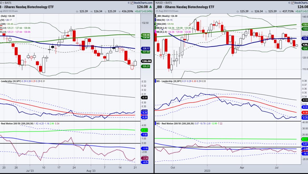The width and height of the screenshot is (308, 174).
Task: Click the green 124.3 lower band tag on weekly chart
Action: click(x=305, y=48)
